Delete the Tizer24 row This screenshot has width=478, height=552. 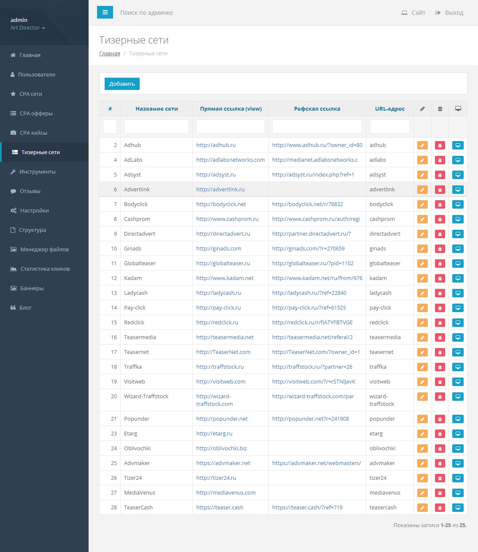point(440,478)
